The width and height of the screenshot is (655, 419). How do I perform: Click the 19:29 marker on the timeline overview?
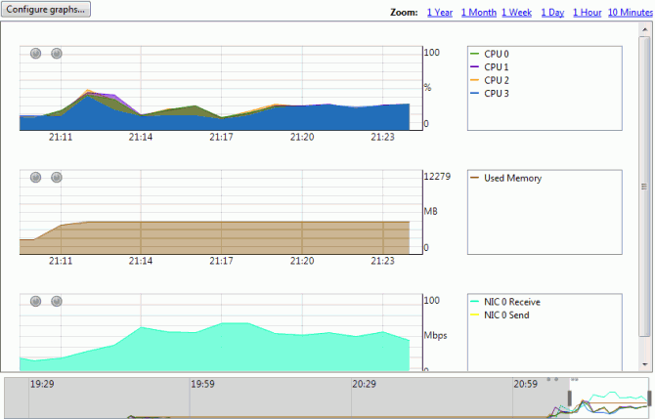tap(42, 384)
